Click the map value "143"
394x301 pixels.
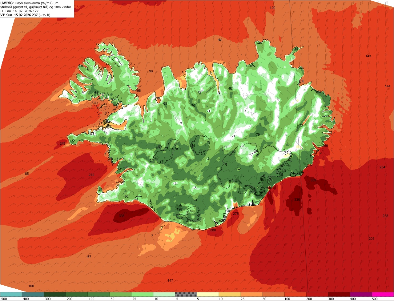tap(368, 56)
